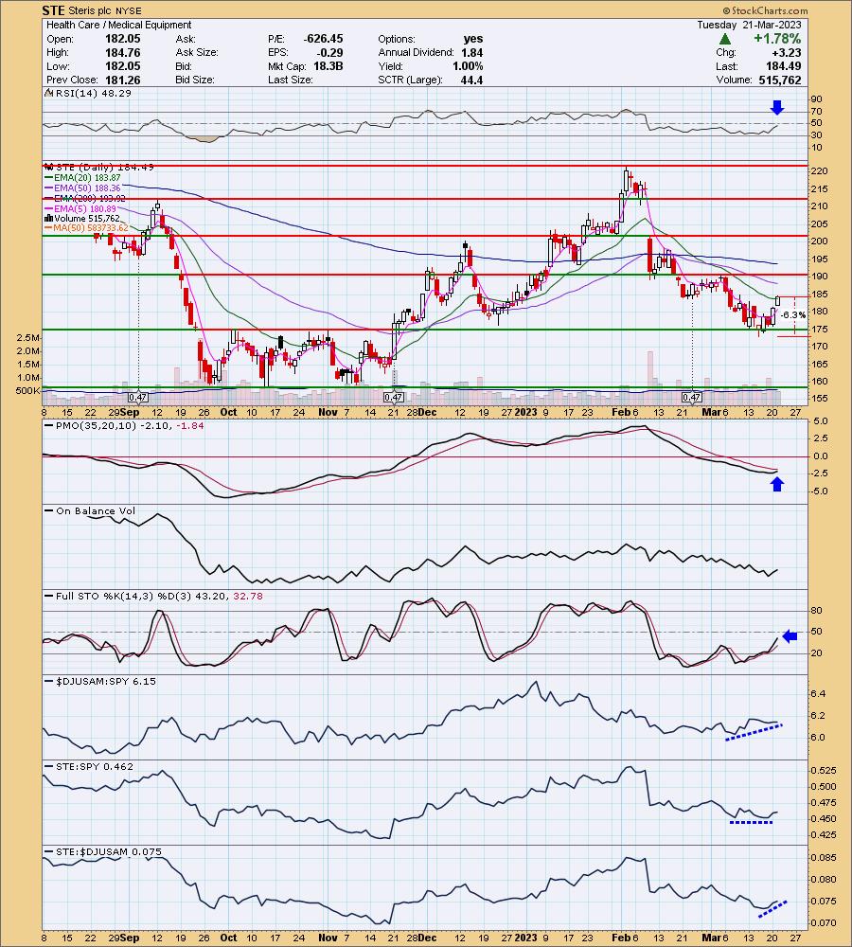
Task: Click the Health Care / Medical Equipment sector label
Action: 119,25
